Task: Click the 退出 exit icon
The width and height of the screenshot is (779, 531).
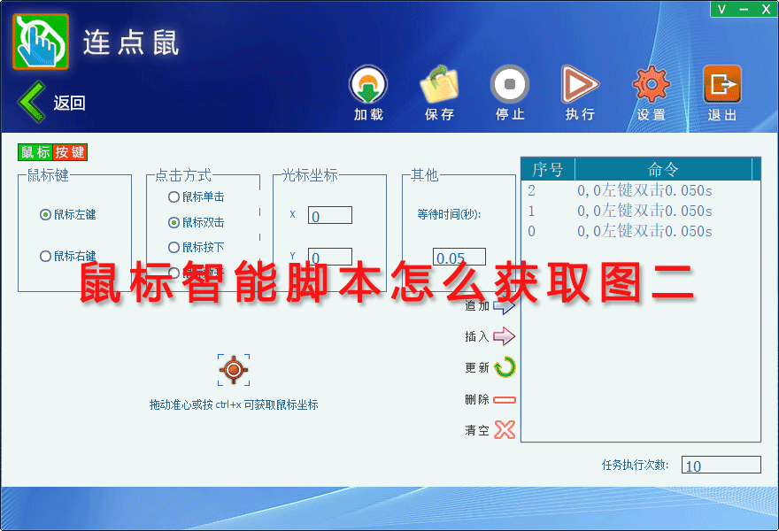Action: pos(722,84)
